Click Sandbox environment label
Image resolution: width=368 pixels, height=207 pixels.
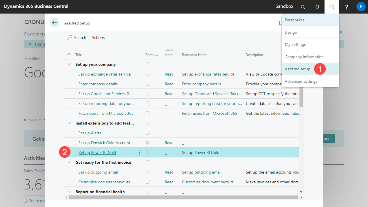284,6
